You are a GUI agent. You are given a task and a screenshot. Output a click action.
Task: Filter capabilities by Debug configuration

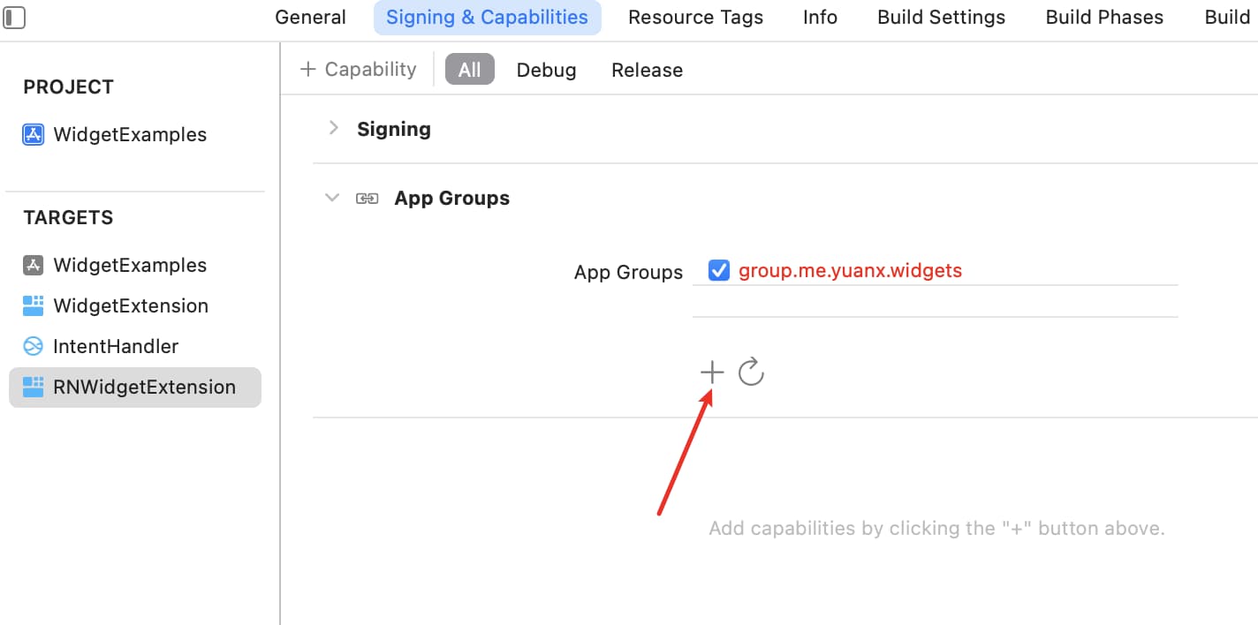(546, 70)
